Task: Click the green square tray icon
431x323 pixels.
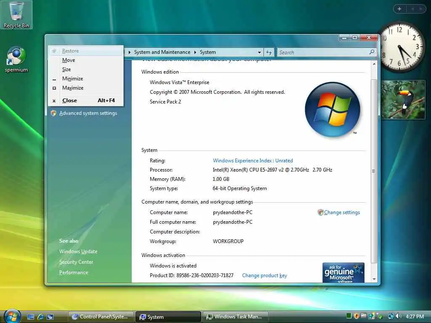Action: [349, 316]
